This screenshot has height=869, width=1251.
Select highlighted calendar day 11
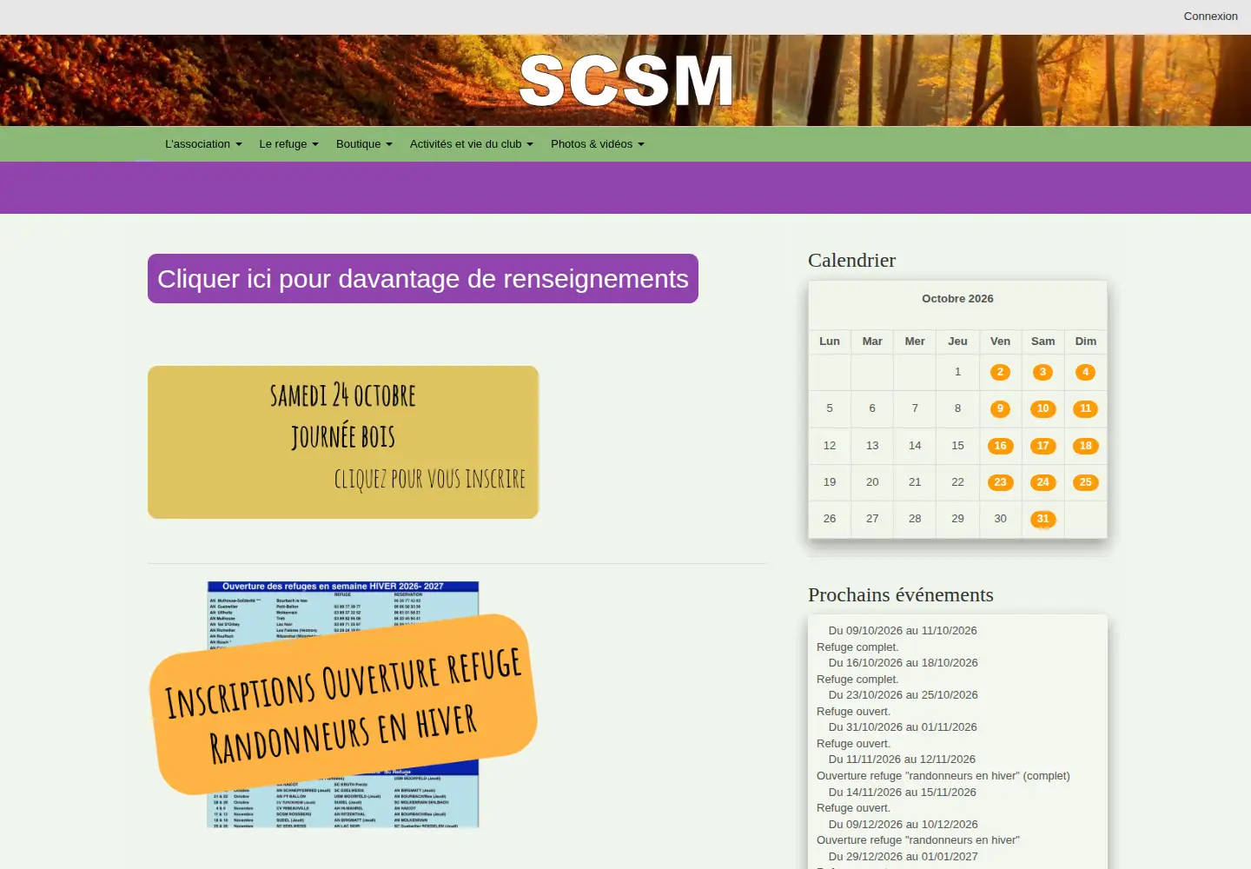point(1085,408)
